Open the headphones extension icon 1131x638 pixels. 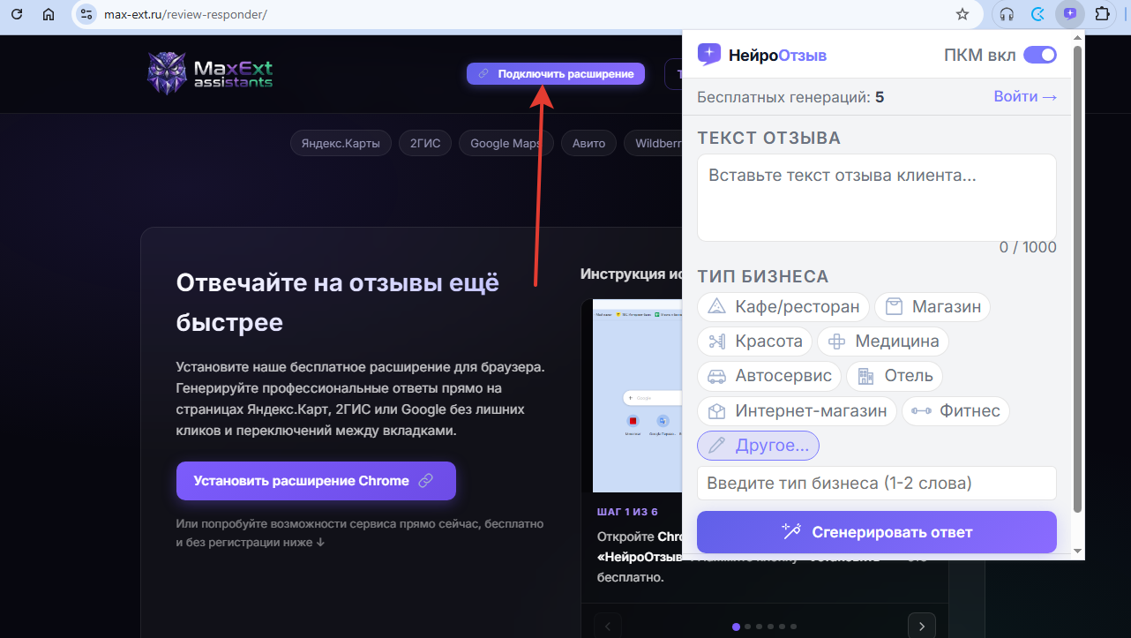pyautogui.click(x=1007, y=14)
